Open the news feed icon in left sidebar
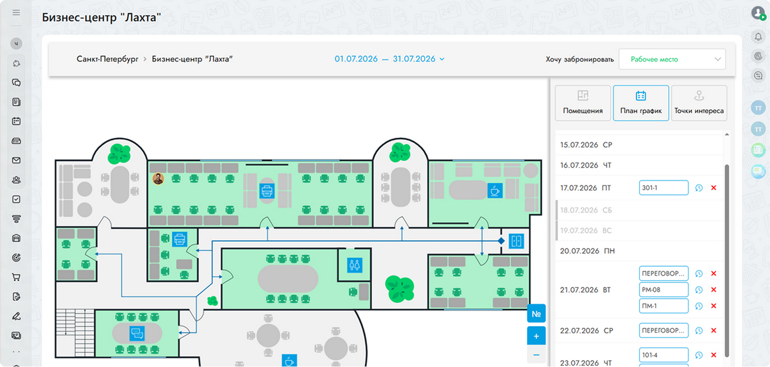This screenshot has width=770, height=367. [x=16, y=102]
